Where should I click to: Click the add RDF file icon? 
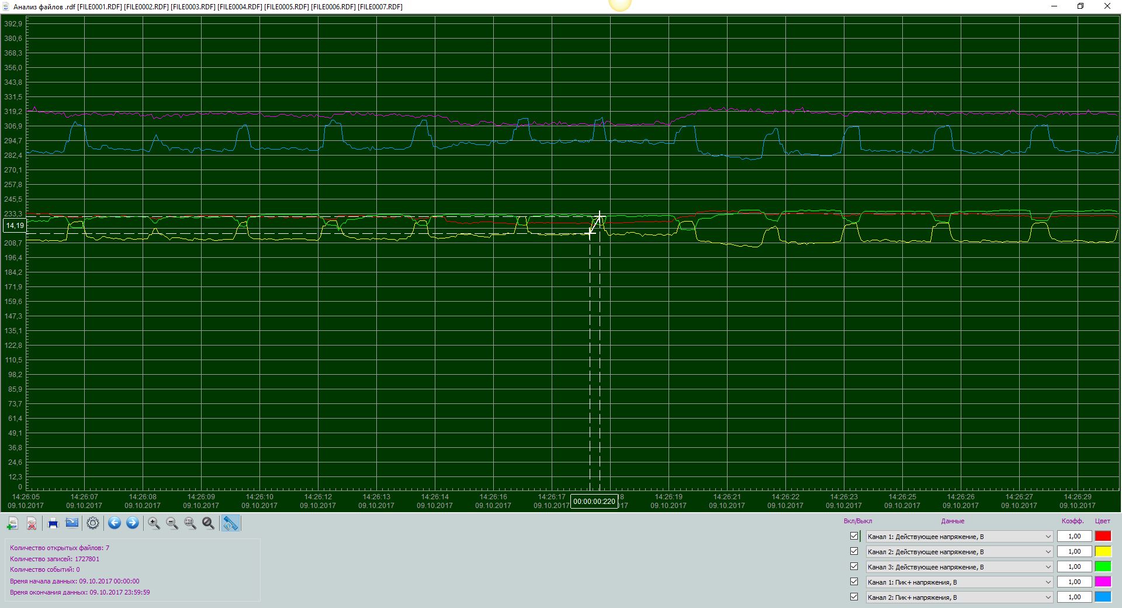click(x=13, y=523)
